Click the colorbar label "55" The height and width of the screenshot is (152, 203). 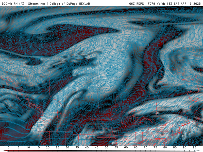(x=116, y=147)
